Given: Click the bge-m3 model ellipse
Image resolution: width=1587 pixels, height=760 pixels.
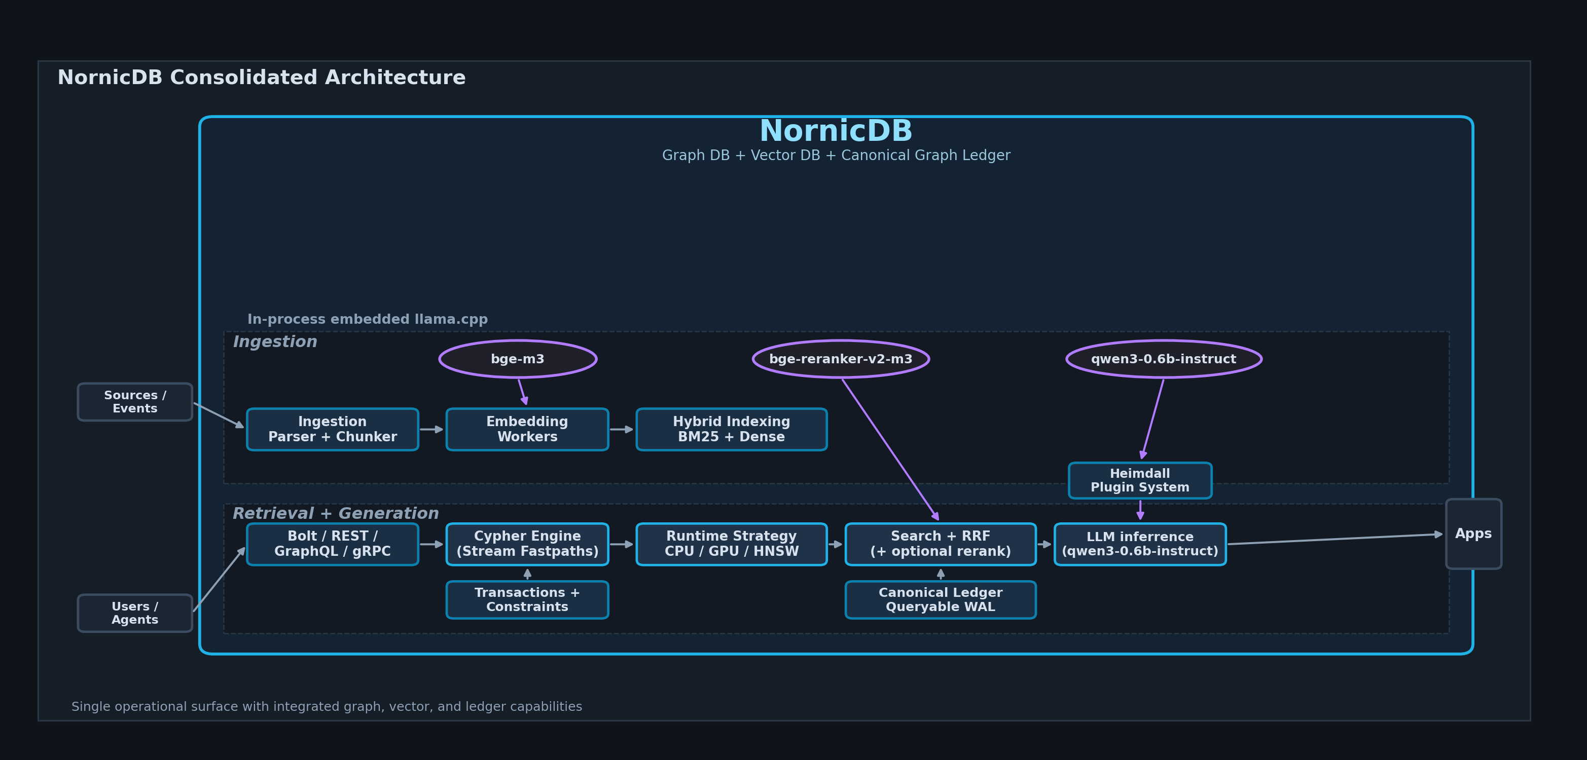Looking at the screenshot, I should click(518, 359).
